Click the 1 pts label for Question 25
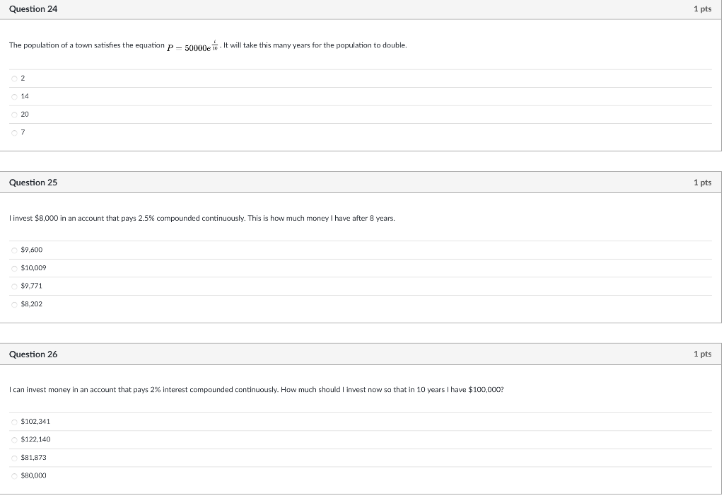The height and width of the screenshot is (503, 724). pyautogui.click(x=702, y=183)
